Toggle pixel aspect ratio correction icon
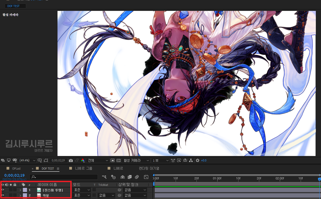This screenshot has height=199, width=321. [173, 160]
